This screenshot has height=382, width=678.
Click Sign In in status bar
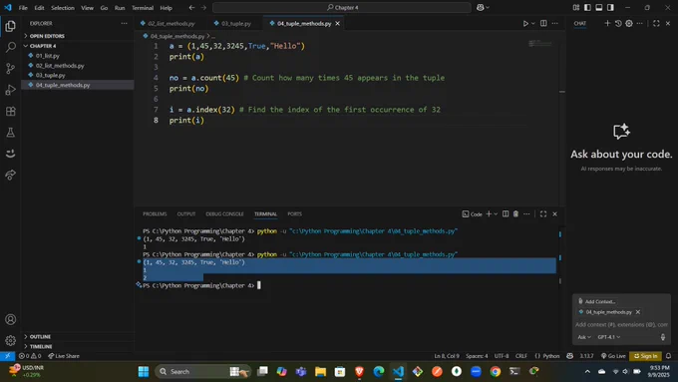645,356
